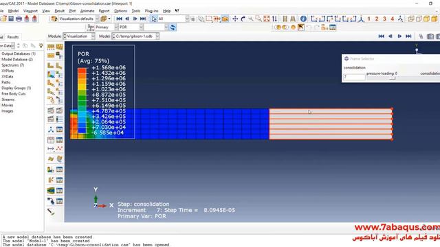The image size is (440, 247).
Task: Toggle the perspective view icon
Action: pyautogui.click(x=293, y=19)
